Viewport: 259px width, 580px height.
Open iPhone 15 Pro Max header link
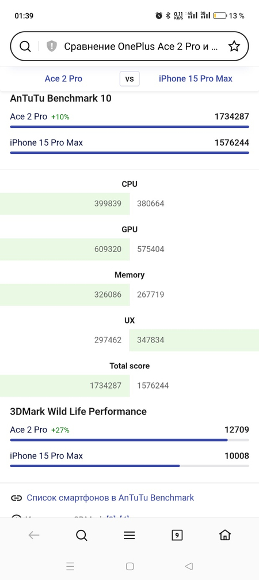(x=196, y=78)
